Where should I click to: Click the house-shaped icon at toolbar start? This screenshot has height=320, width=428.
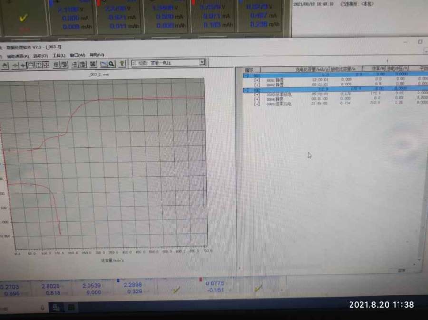tap(5, 66)
